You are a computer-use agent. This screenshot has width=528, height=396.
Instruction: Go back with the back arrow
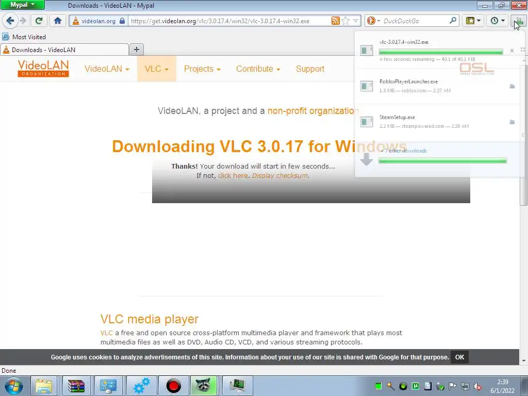(10, 21)
